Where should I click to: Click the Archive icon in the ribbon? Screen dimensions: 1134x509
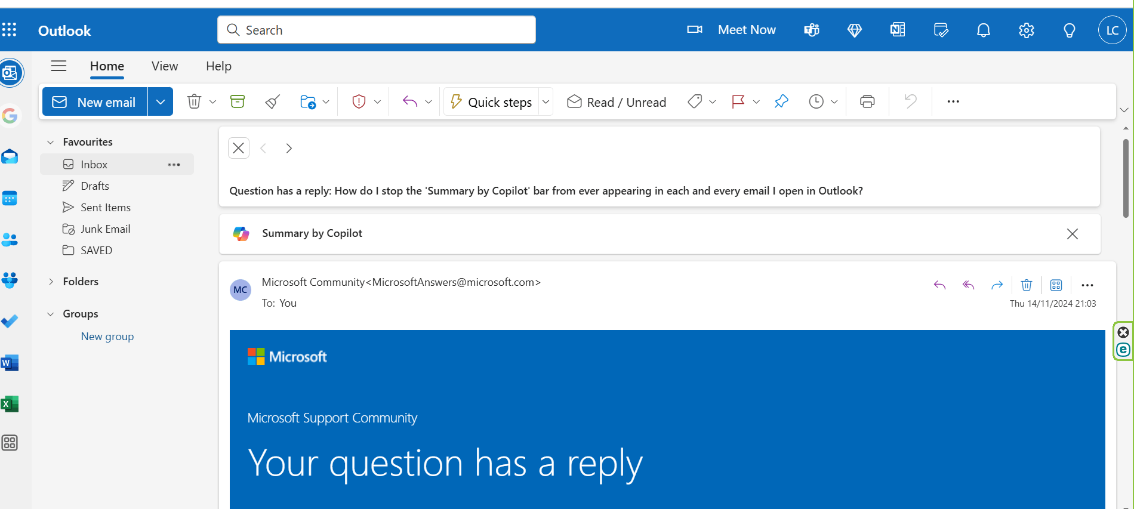238,101
